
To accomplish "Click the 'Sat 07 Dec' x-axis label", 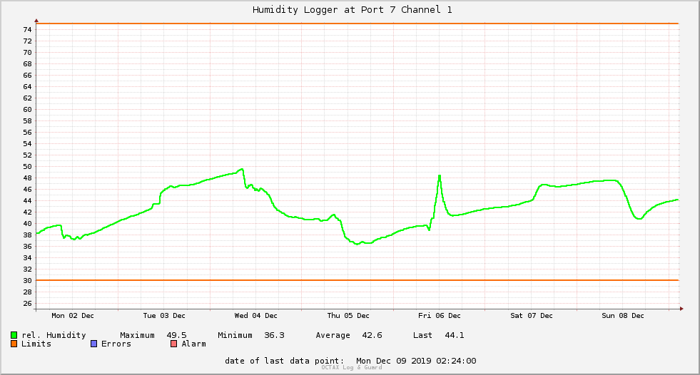I will pos(532,316).
